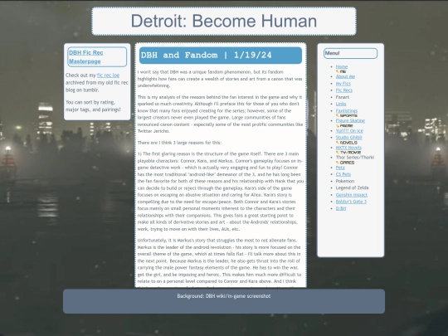This screenshot has height=336, width=448.
Task: Click the 'Menu!' sidebar heading
Action: 350,53
